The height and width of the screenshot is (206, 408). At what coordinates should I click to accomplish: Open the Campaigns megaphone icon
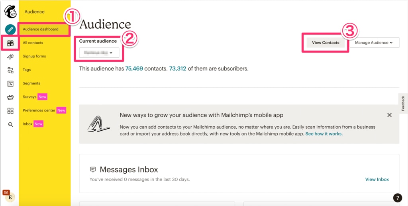(x=10, y=57)
